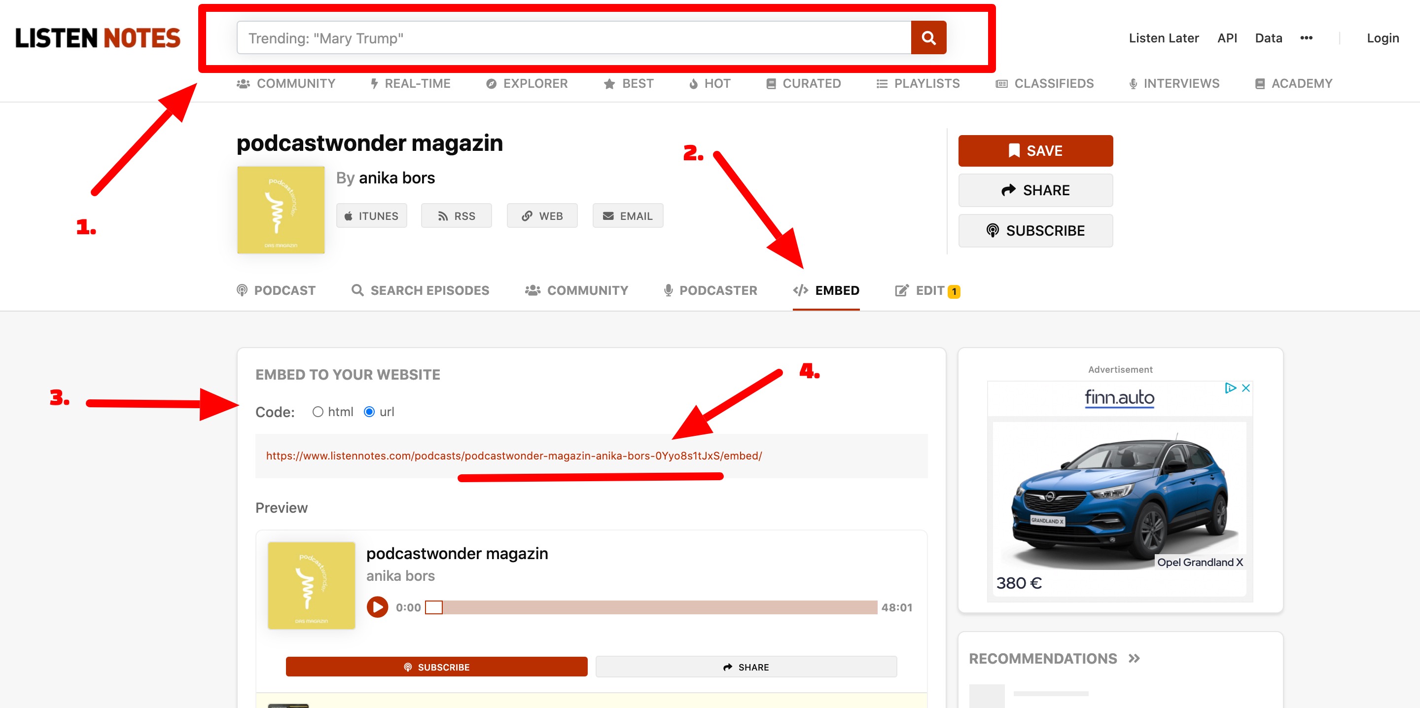Image resolution: width=1420 pixels, height=708 pixels.
Task: Click the RSS feed button
Action: tap(457, 215)
